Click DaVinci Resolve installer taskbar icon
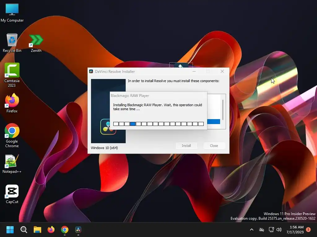Image resolution: width=317 pixels, height=237 pixels. (x=78, y=230)
